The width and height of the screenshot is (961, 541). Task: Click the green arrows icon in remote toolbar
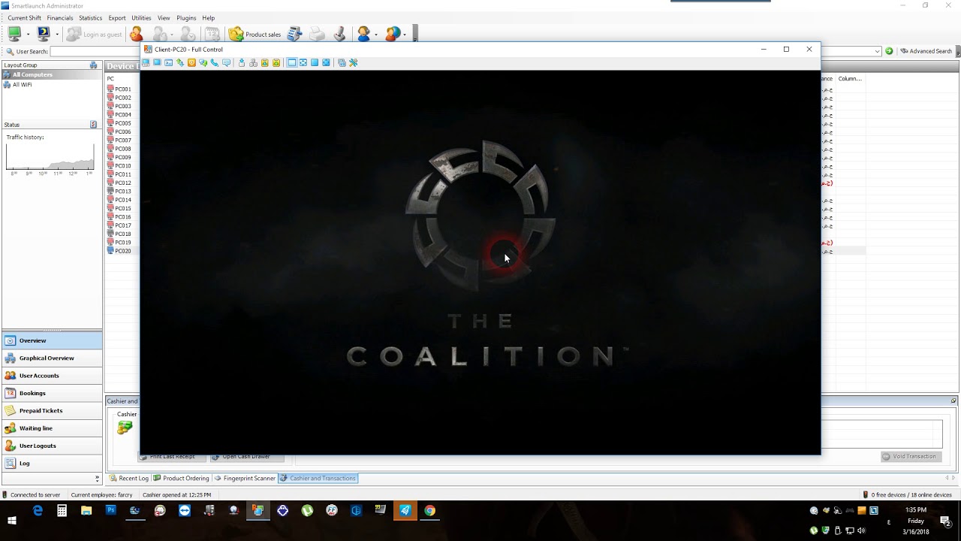[x=180, y=62]
